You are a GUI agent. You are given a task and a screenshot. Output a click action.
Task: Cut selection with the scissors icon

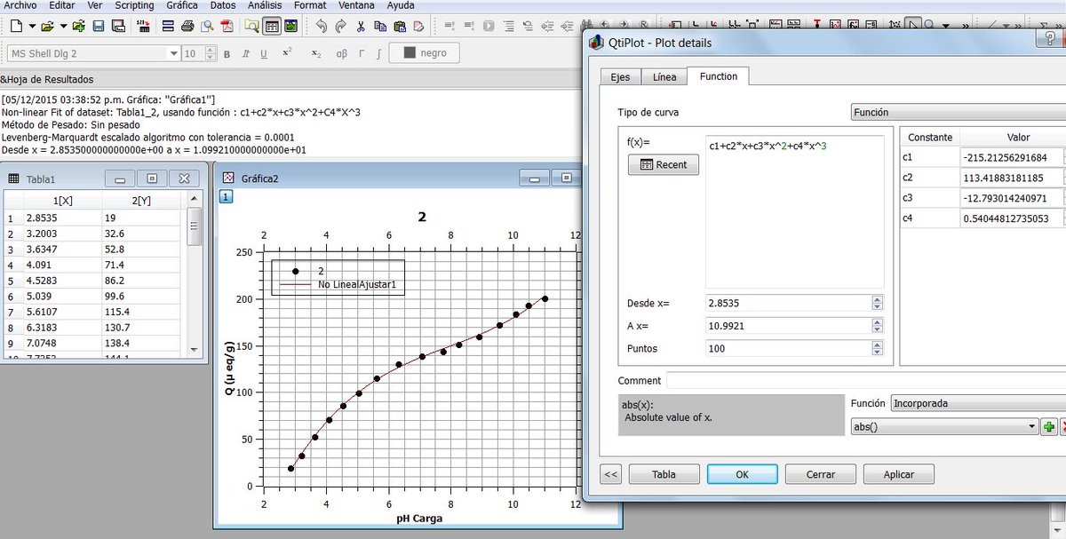[x=361, y=26]
